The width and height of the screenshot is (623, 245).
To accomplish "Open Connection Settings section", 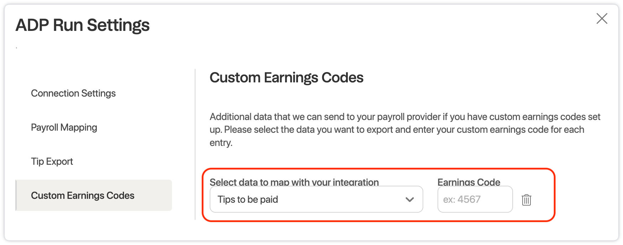I will (x=73, y=93).
